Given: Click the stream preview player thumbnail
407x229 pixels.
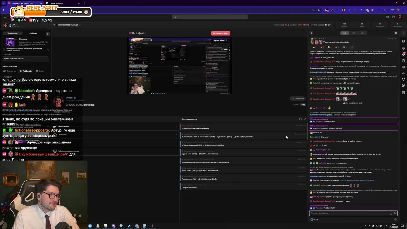Looking at the screenshot, I should click(180, 66).
